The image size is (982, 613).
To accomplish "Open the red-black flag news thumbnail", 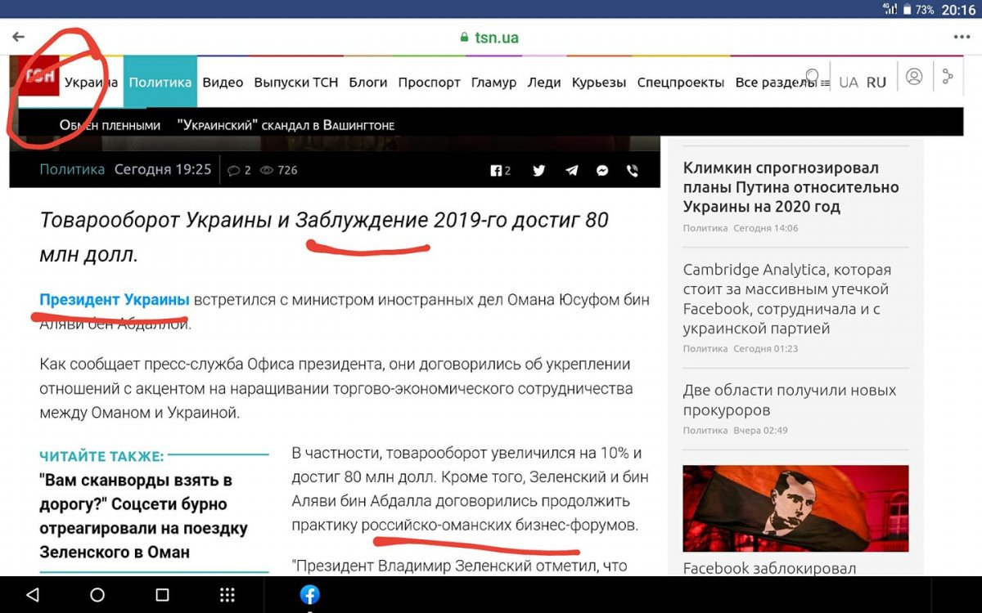I will point(795,508).
